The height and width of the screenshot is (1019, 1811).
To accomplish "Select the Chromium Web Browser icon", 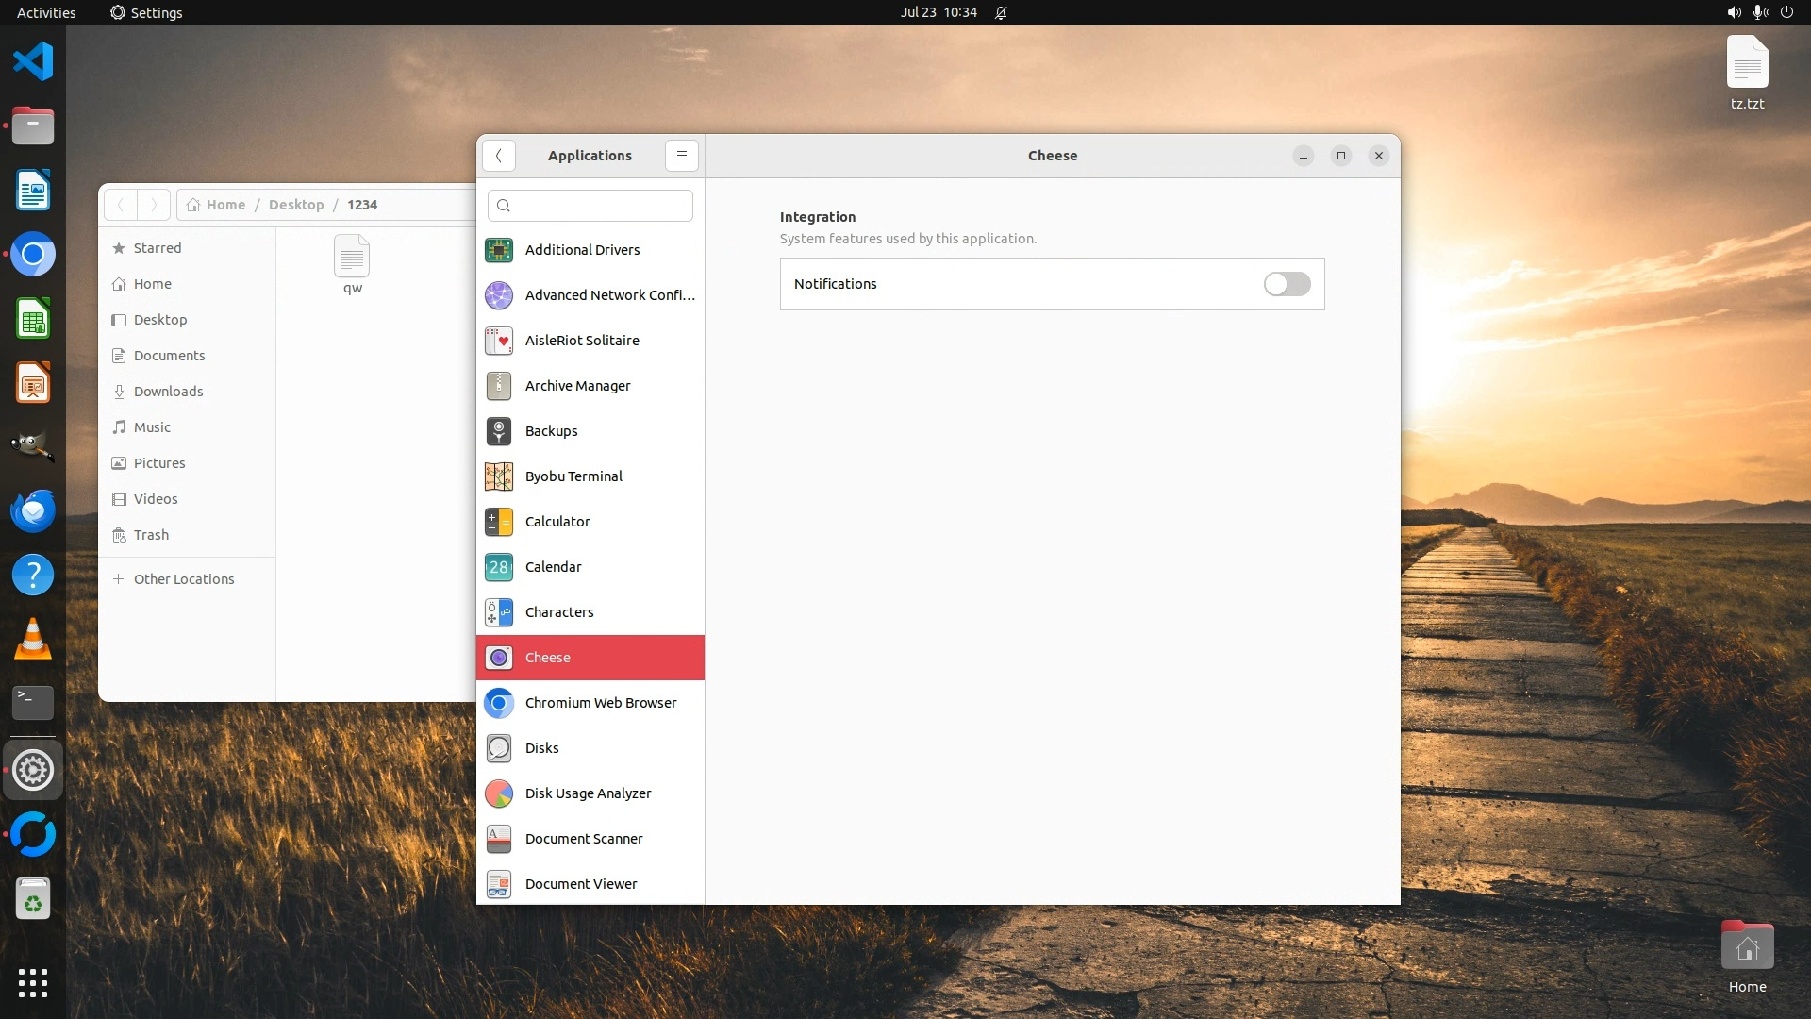I will pos(498,703).
